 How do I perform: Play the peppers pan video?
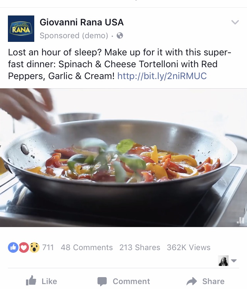123,158
